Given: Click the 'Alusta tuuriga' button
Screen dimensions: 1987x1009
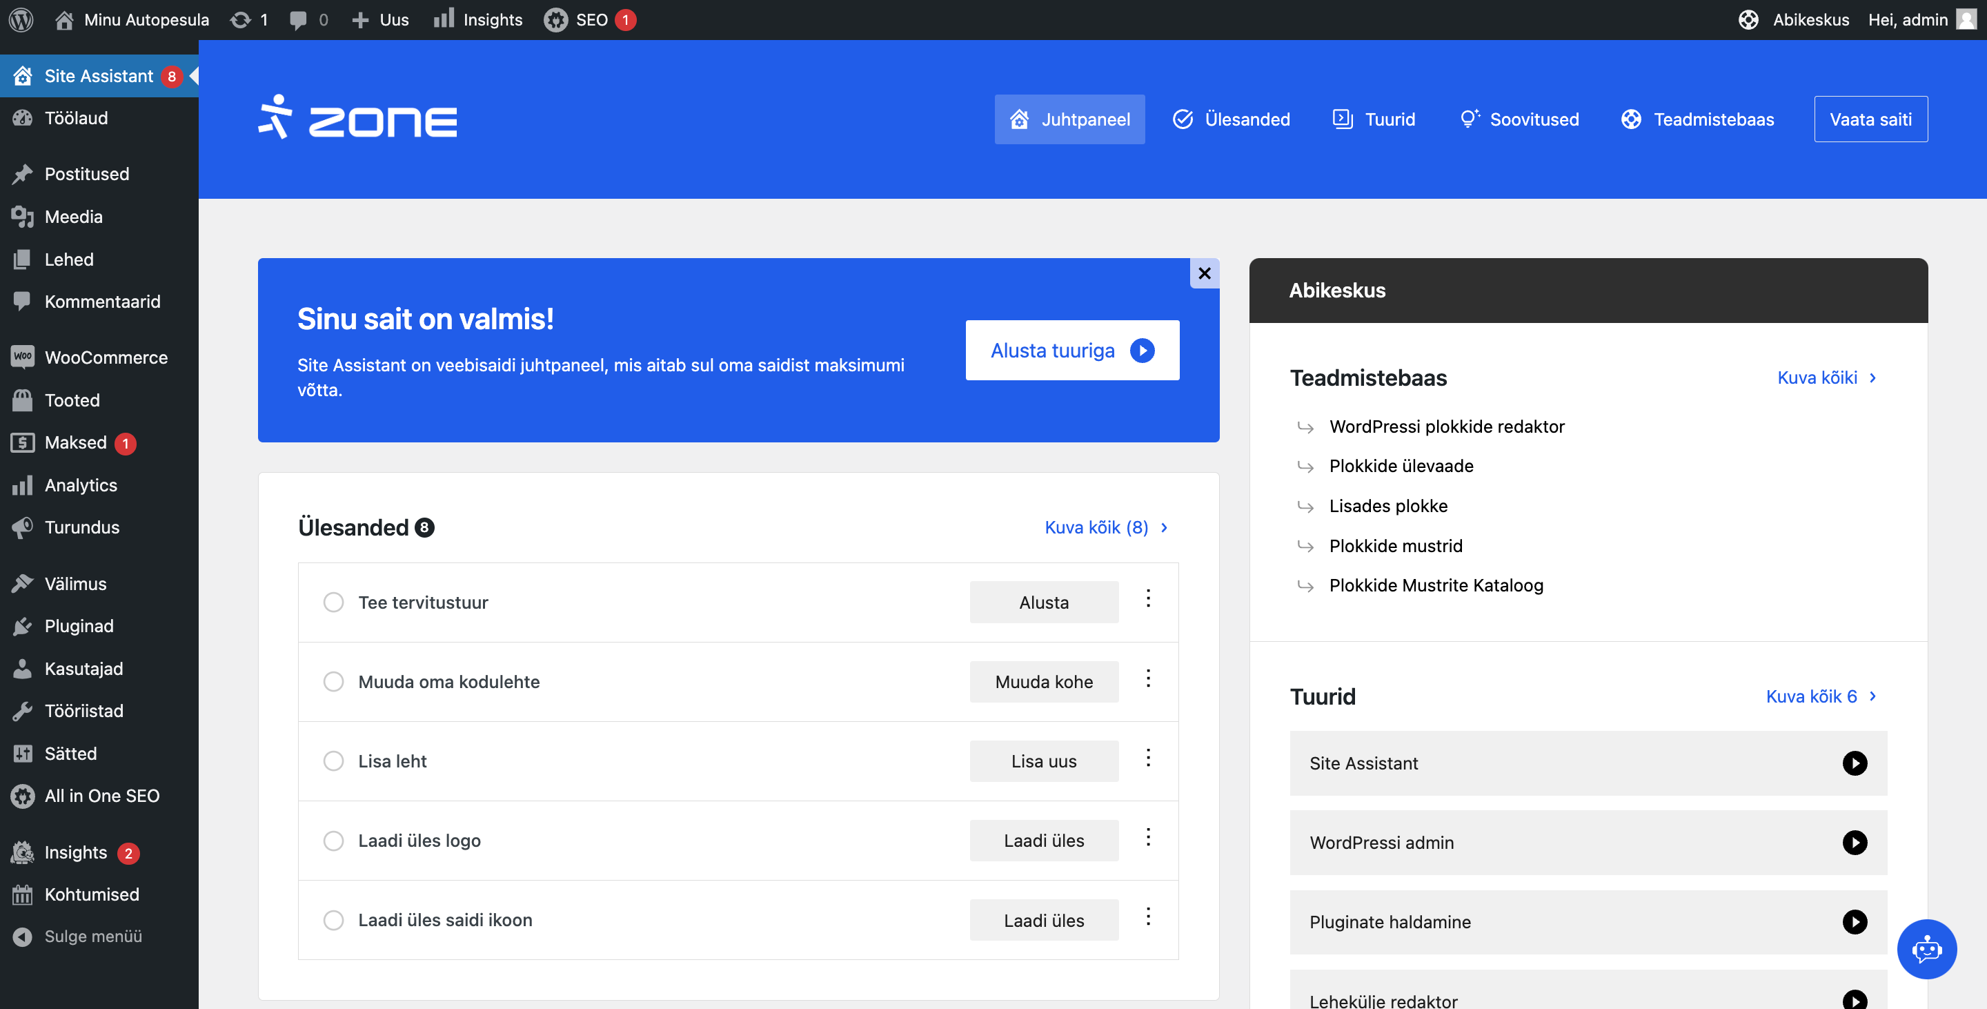Looking at the screenshot, I should pos(1071,350).
